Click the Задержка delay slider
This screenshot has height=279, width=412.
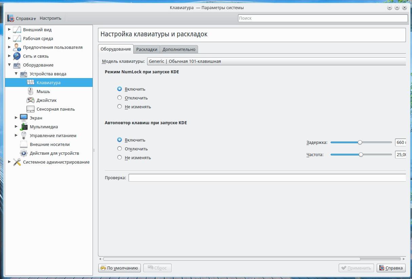point(361,143)
